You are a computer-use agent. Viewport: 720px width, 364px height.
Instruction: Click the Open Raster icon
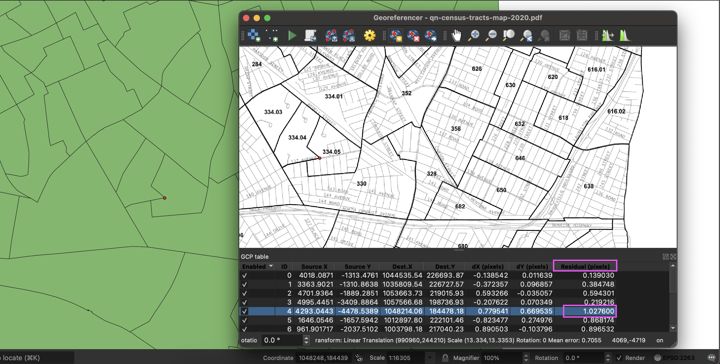coord(254,35)
